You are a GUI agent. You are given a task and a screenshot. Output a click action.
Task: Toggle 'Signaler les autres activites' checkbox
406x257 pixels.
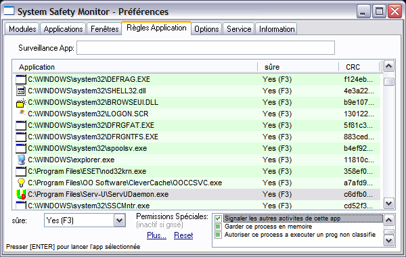[x=218, y=218]
